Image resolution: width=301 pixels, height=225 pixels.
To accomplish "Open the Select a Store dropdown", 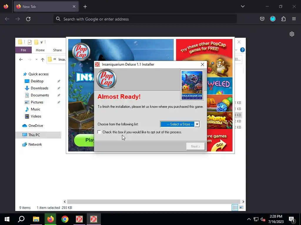I will pos(197,124).
